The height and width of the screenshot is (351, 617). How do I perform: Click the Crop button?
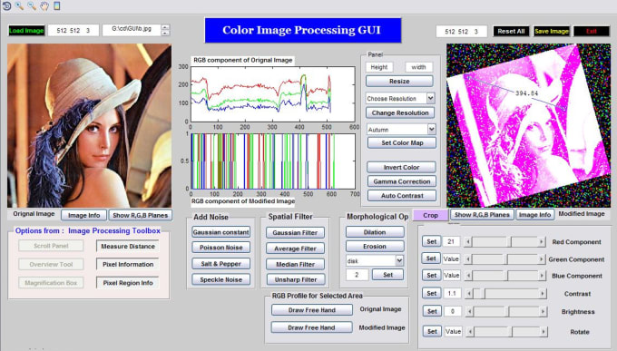[430, 215]
